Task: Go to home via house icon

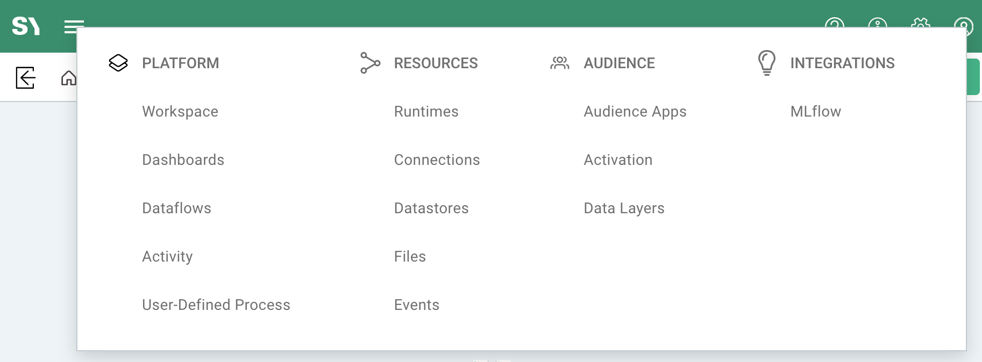Action: pyautogui.click(x=68, y=78)
